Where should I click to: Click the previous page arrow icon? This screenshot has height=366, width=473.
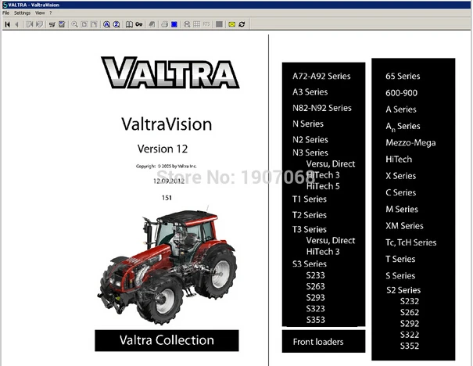click(x=17, y=24)
